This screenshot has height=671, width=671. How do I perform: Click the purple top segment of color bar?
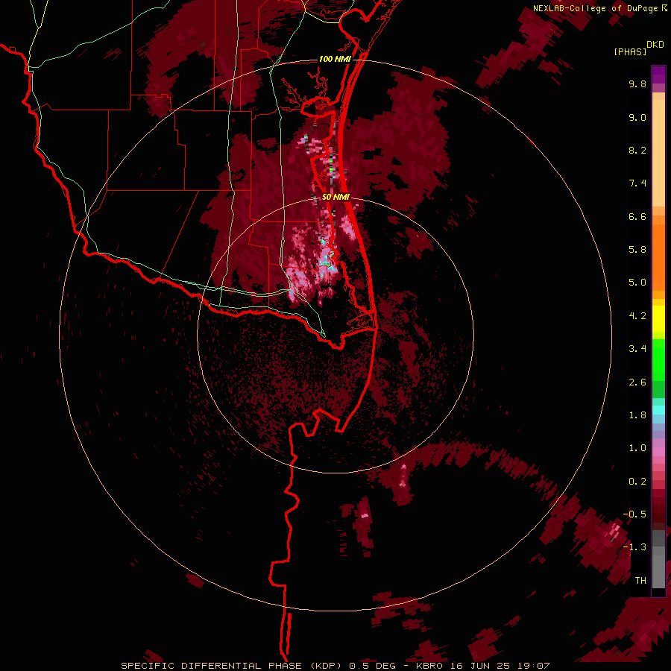coord(658,75)
